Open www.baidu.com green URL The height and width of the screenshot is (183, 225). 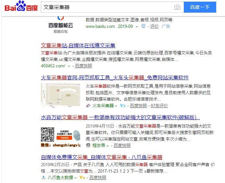pyautogui.click(x=100, y=27)
